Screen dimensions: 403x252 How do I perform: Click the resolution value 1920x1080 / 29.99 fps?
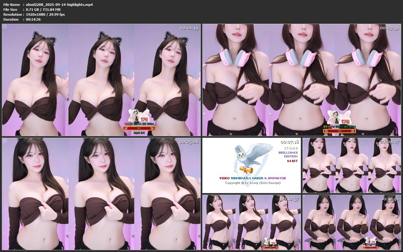[x=45, y=14]
